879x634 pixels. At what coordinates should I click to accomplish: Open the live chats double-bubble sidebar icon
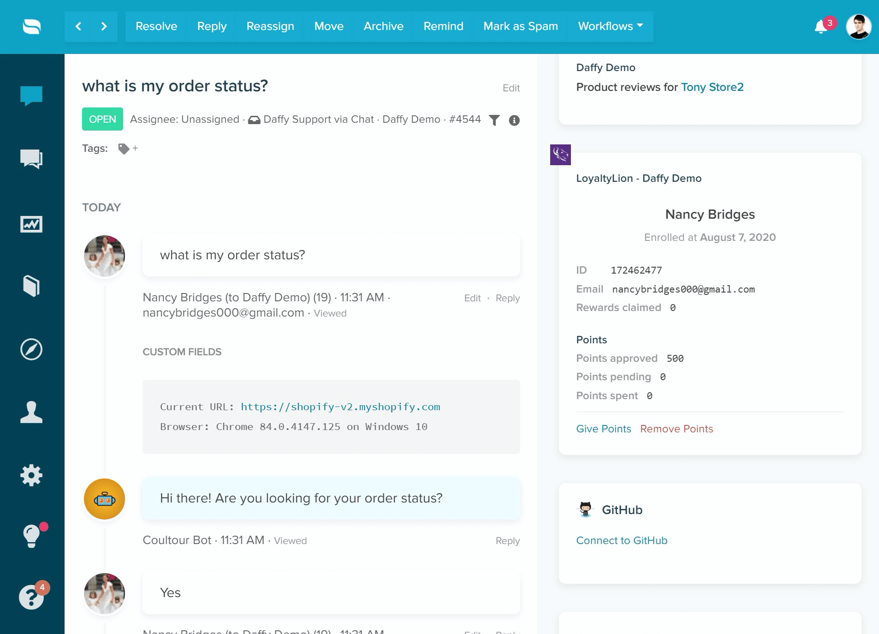[x=31, y=159]
